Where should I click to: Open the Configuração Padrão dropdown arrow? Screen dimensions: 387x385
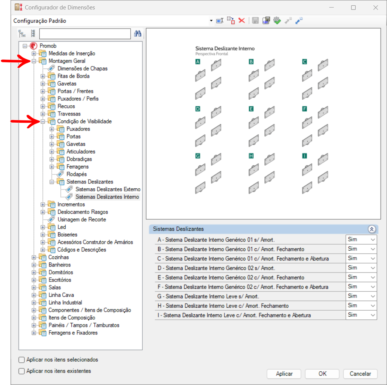point(211,21)
